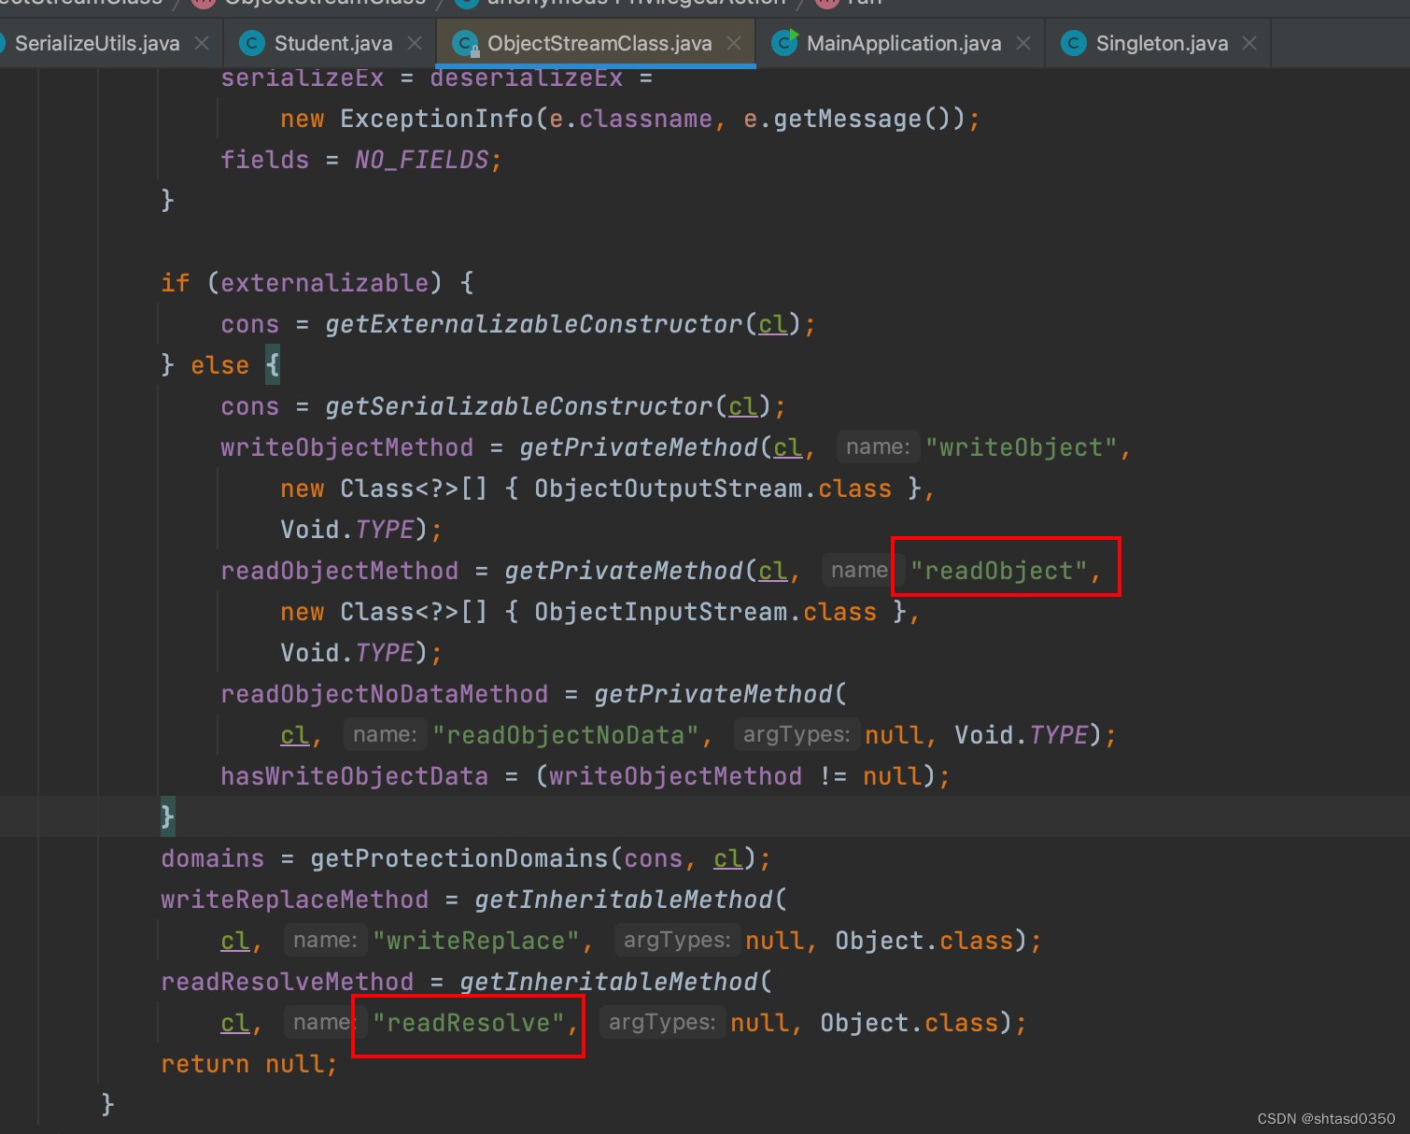Close the MainApplication.java tab
This screenshot has height=1134, width=1410.
coord(1023,43)
